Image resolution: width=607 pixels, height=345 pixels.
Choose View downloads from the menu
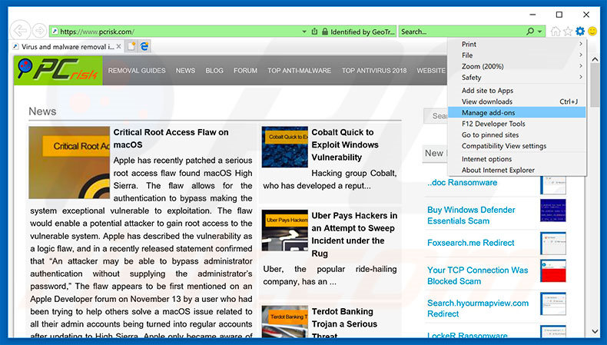click(x=517, y=101)
